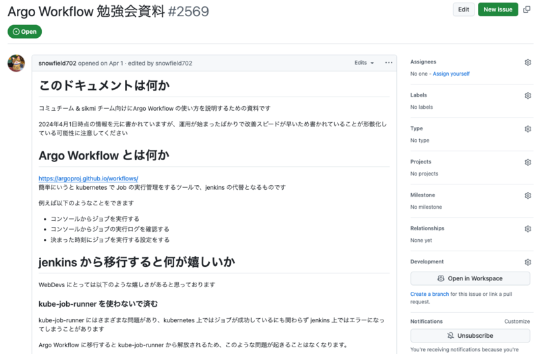Click the bullet 'コンソールからジョブを実行する'
Image resolution: width=540 pixels, height=354 pixels.
click(95, 219)
